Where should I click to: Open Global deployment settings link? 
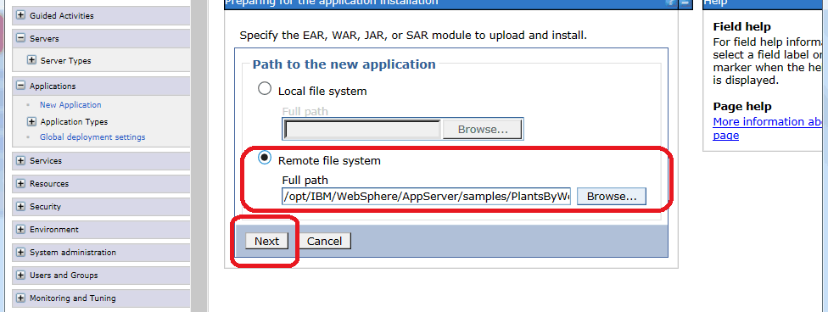(x=92, y=136)
